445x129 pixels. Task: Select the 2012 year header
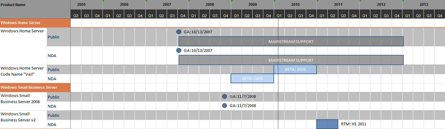(381, 5)
